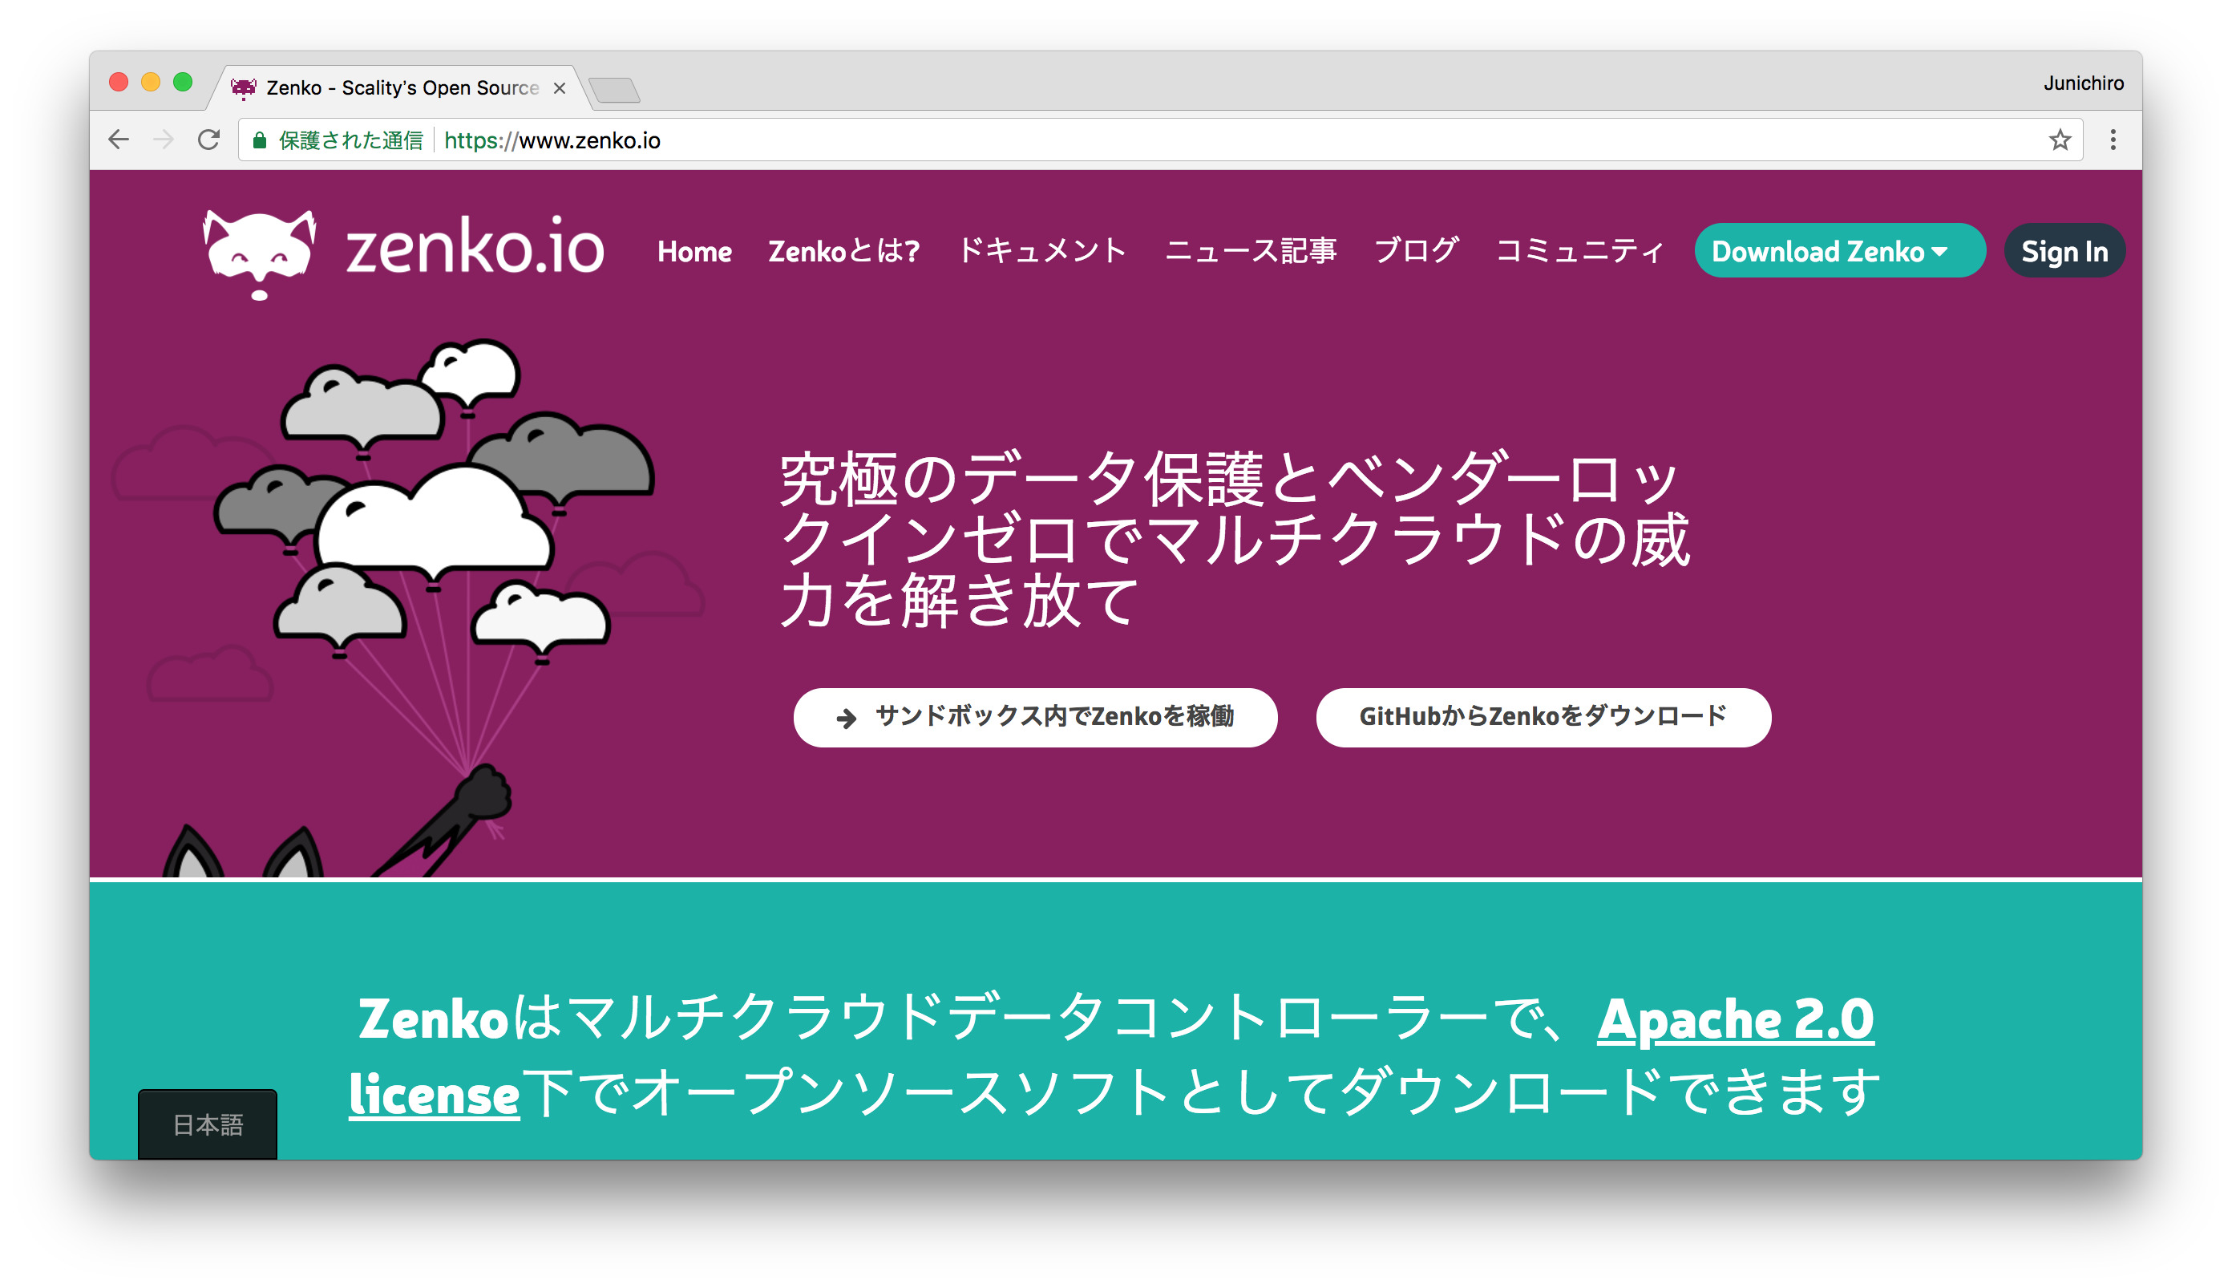
Task: Open the Home nav link
Action: tap(694, 251)
